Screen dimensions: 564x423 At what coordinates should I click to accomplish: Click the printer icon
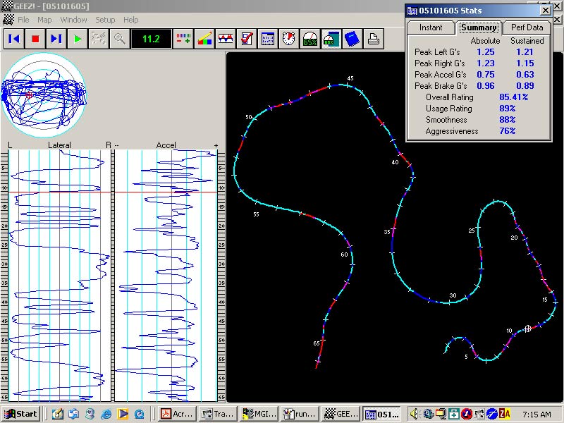pos(374,39)
